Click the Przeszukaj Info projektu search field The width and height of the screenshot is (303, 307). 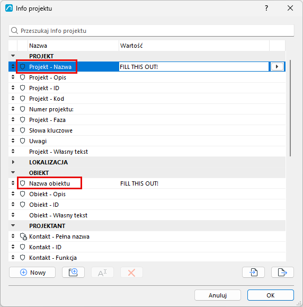coord(151,31)
